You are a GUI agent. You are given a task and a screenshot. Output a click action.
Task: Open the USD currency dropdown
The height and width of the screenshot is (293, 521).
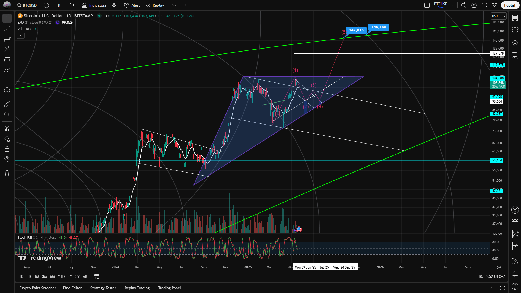[x=499, y=16]
